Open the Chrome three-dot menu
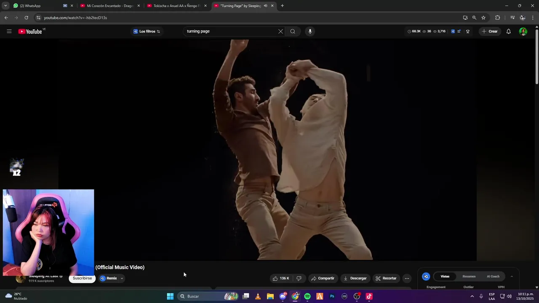The height and width of the screenshot is (303, 539). click(x=533, y=18)
